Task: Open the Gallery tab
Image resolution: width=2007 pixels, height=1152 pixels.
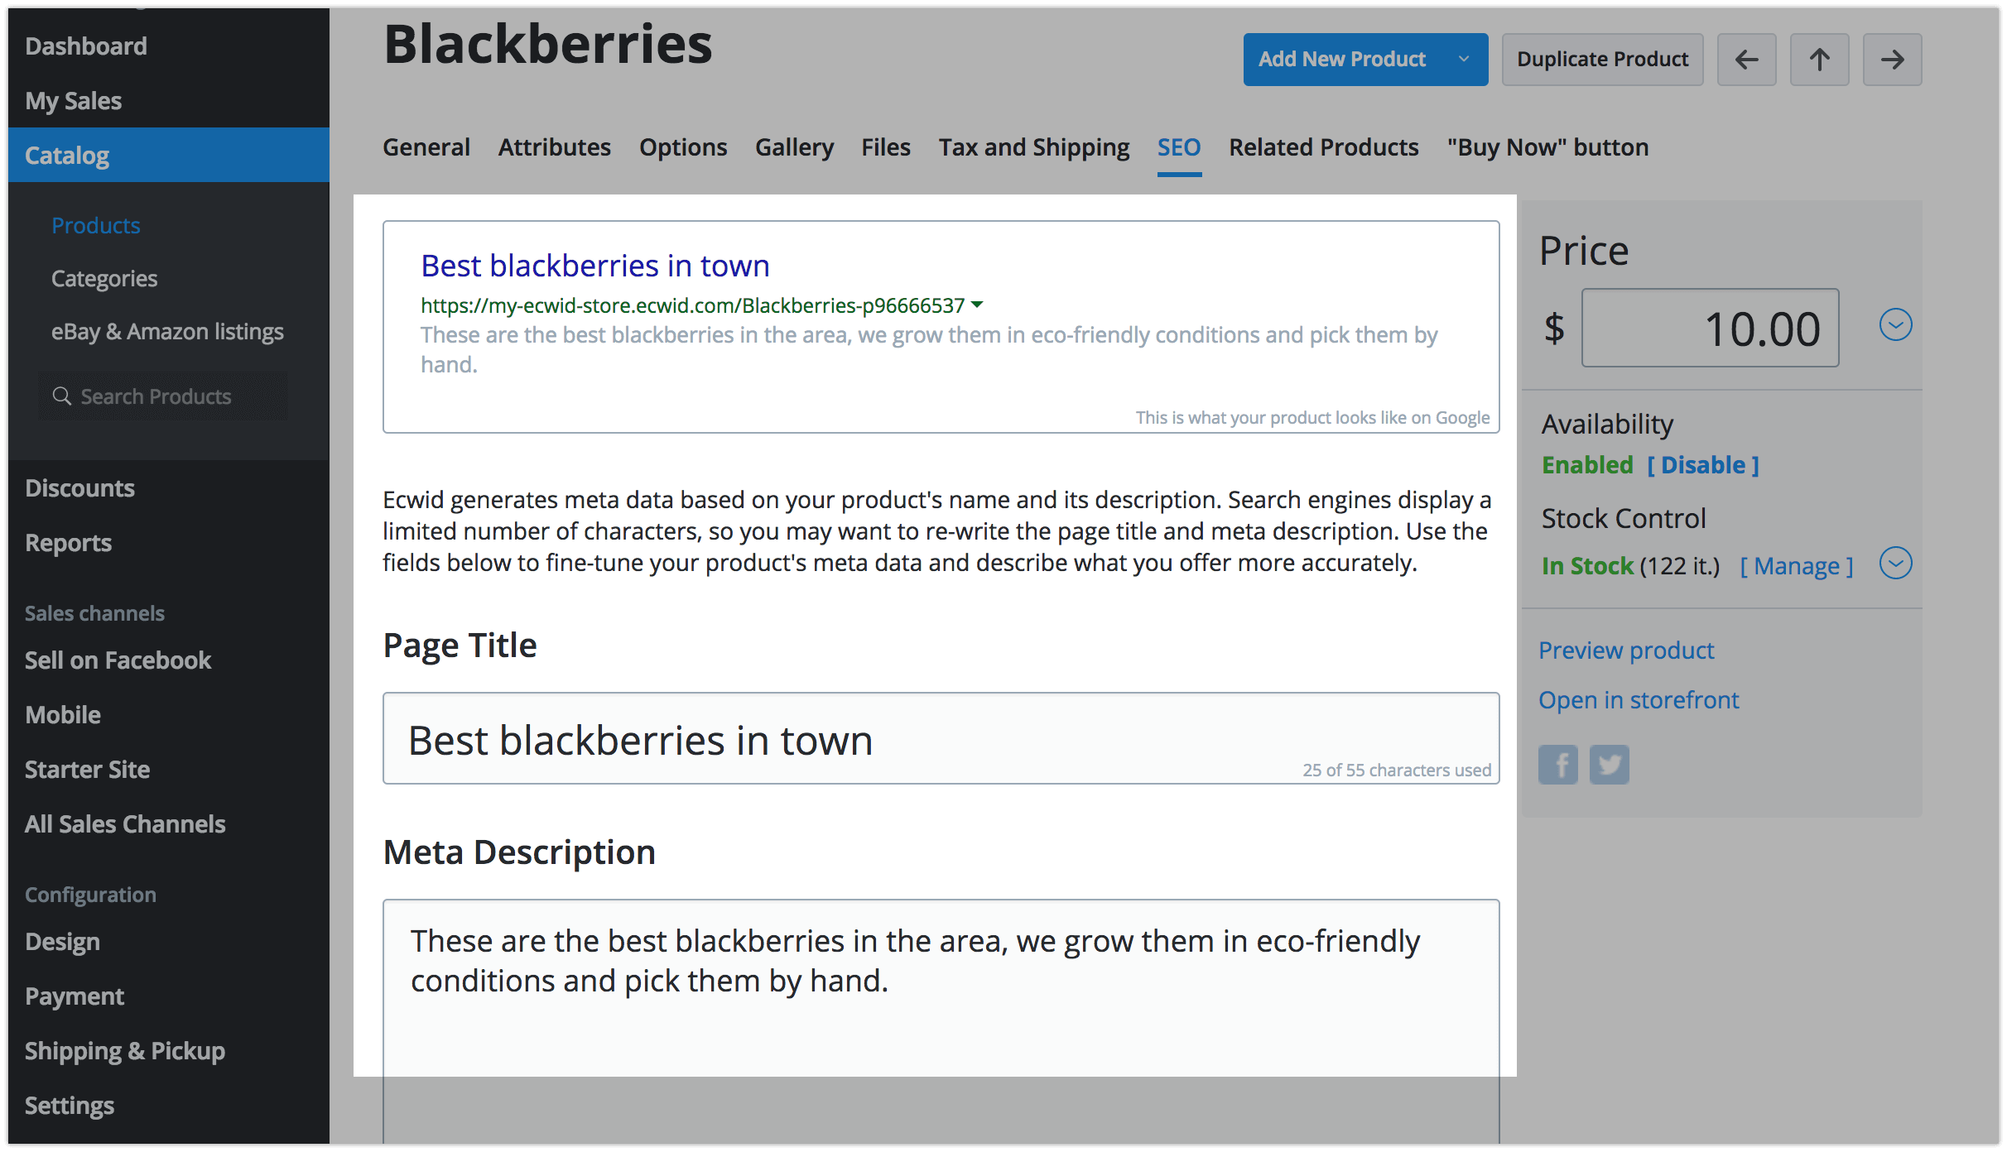Action: pos(794,147)
